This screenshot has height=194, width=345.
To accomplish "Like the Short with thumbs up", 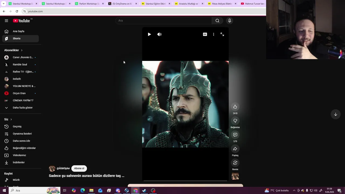I will [x=235, y=107].
